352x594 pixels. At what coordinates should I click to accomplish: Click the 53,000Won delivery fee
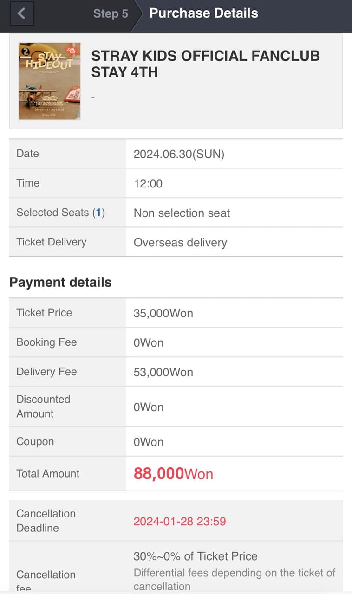tap(163, 372)
